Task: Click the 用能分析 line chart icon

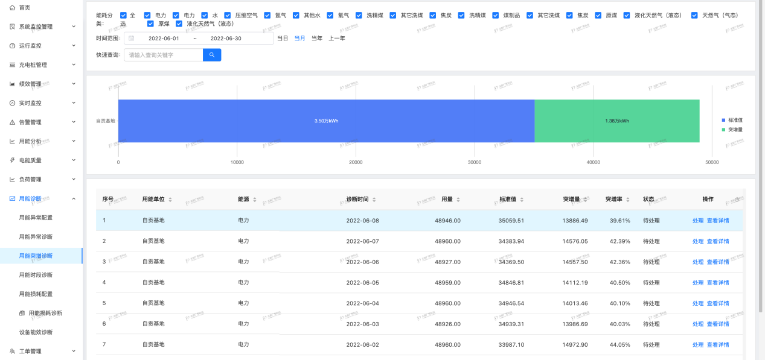Action: [12, 141]
